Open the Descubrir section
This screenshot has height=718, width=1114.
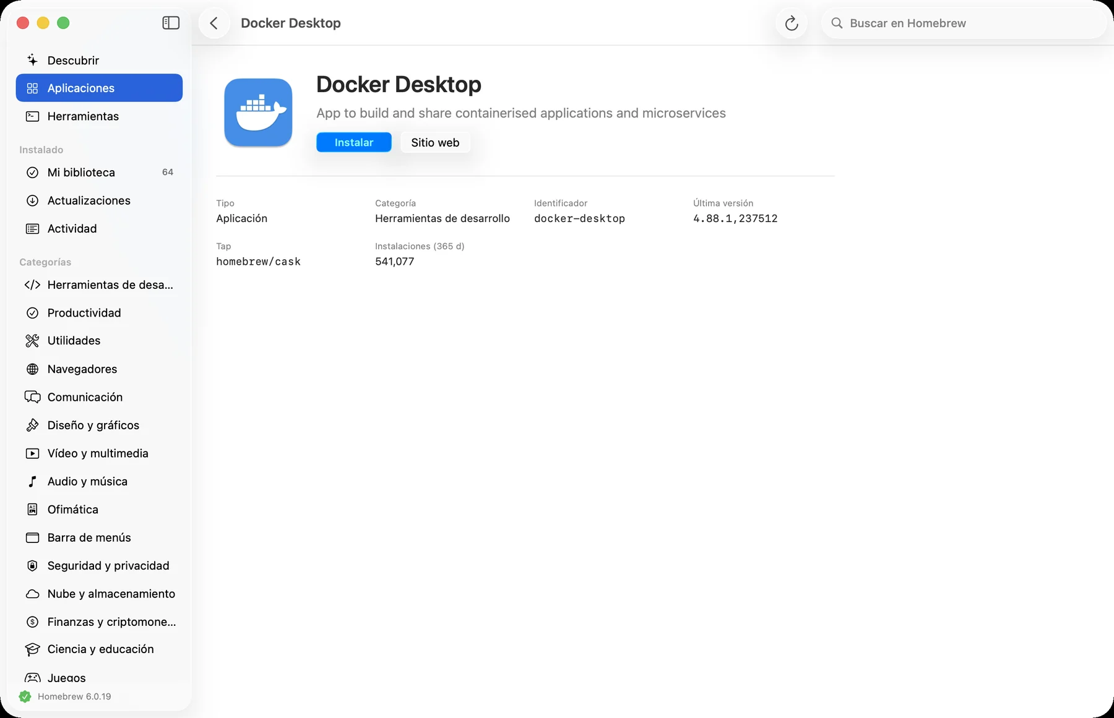pos(99,60)
